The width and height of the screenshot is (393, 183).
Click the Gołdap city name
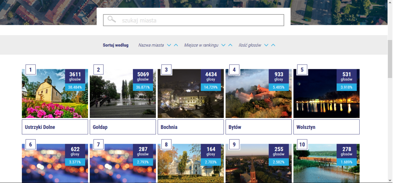[x=100, y=127]
